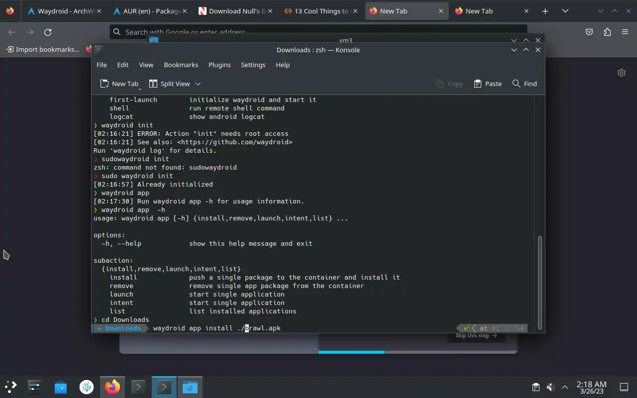
Task: Open the KDE application launcher
Action: 10,387
